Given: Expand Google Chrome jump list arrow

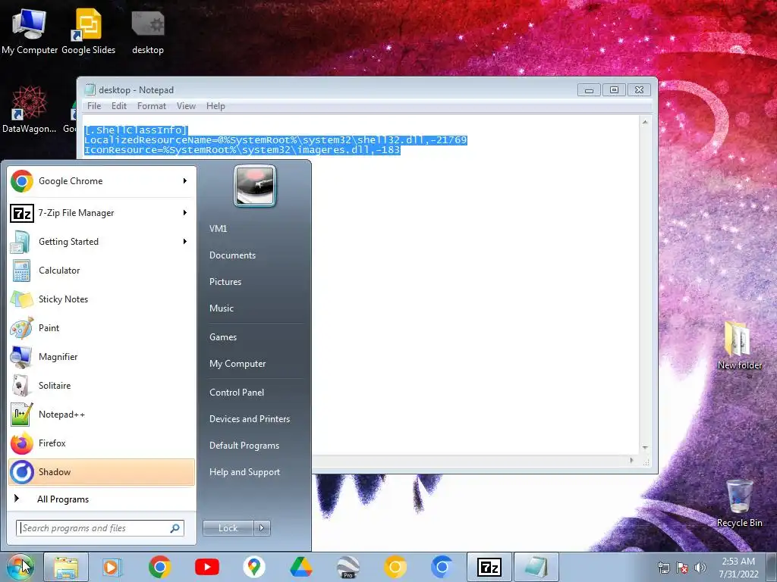Looking at the screenshot, I should pyautogui.click(x=185, y=181).
